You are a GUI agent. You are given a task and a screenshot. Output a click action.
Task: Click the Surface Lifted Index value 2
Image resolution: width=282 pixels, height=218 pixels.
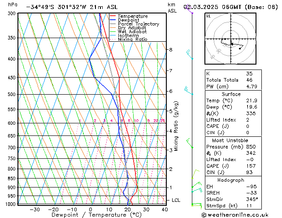pyautogui.click(x=247, y=120)
